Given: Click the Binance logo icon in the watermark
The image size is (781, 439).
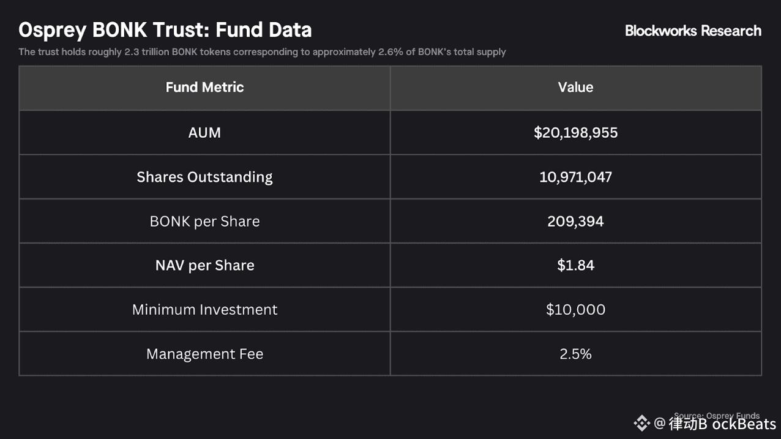Looking at the screenshot, I should [x=641, y=423].
